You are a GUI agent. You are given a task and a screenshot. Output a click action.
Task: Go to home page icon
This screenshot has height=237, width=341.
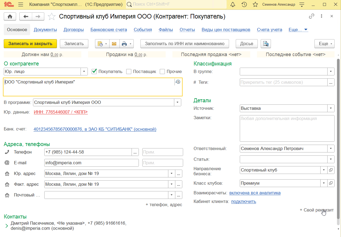(x=10, y=16)
